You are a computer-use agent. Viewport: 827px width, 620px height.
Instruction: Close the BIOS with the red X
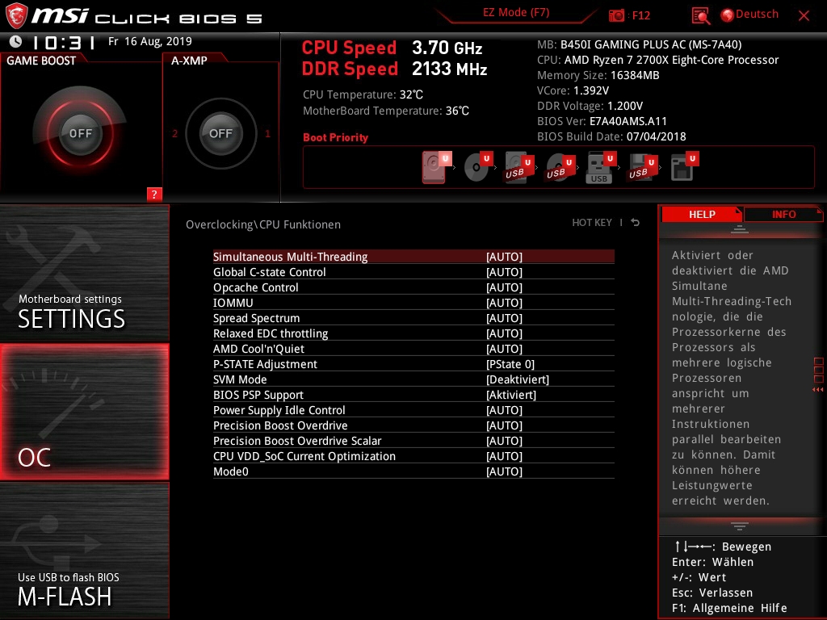click(x=804, y=16)
